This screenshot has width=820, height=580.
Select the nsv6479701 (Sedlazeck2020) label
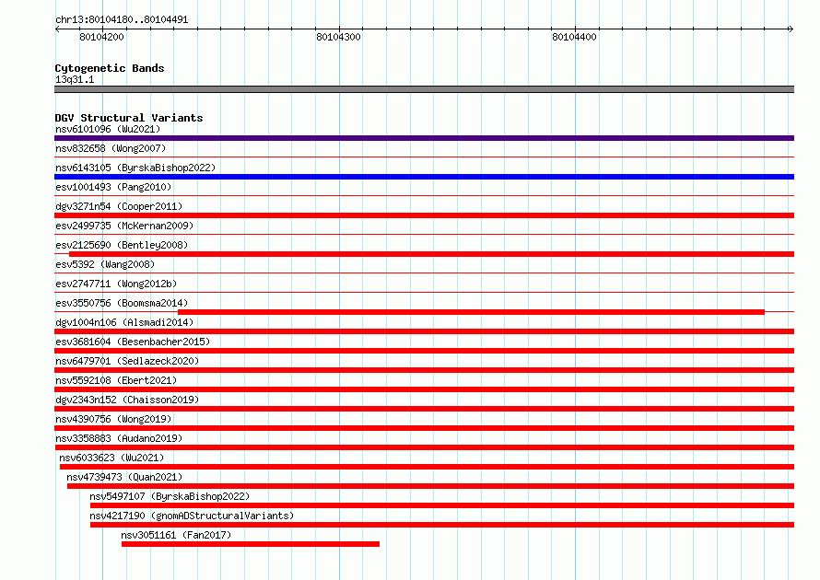coord(127,361)
